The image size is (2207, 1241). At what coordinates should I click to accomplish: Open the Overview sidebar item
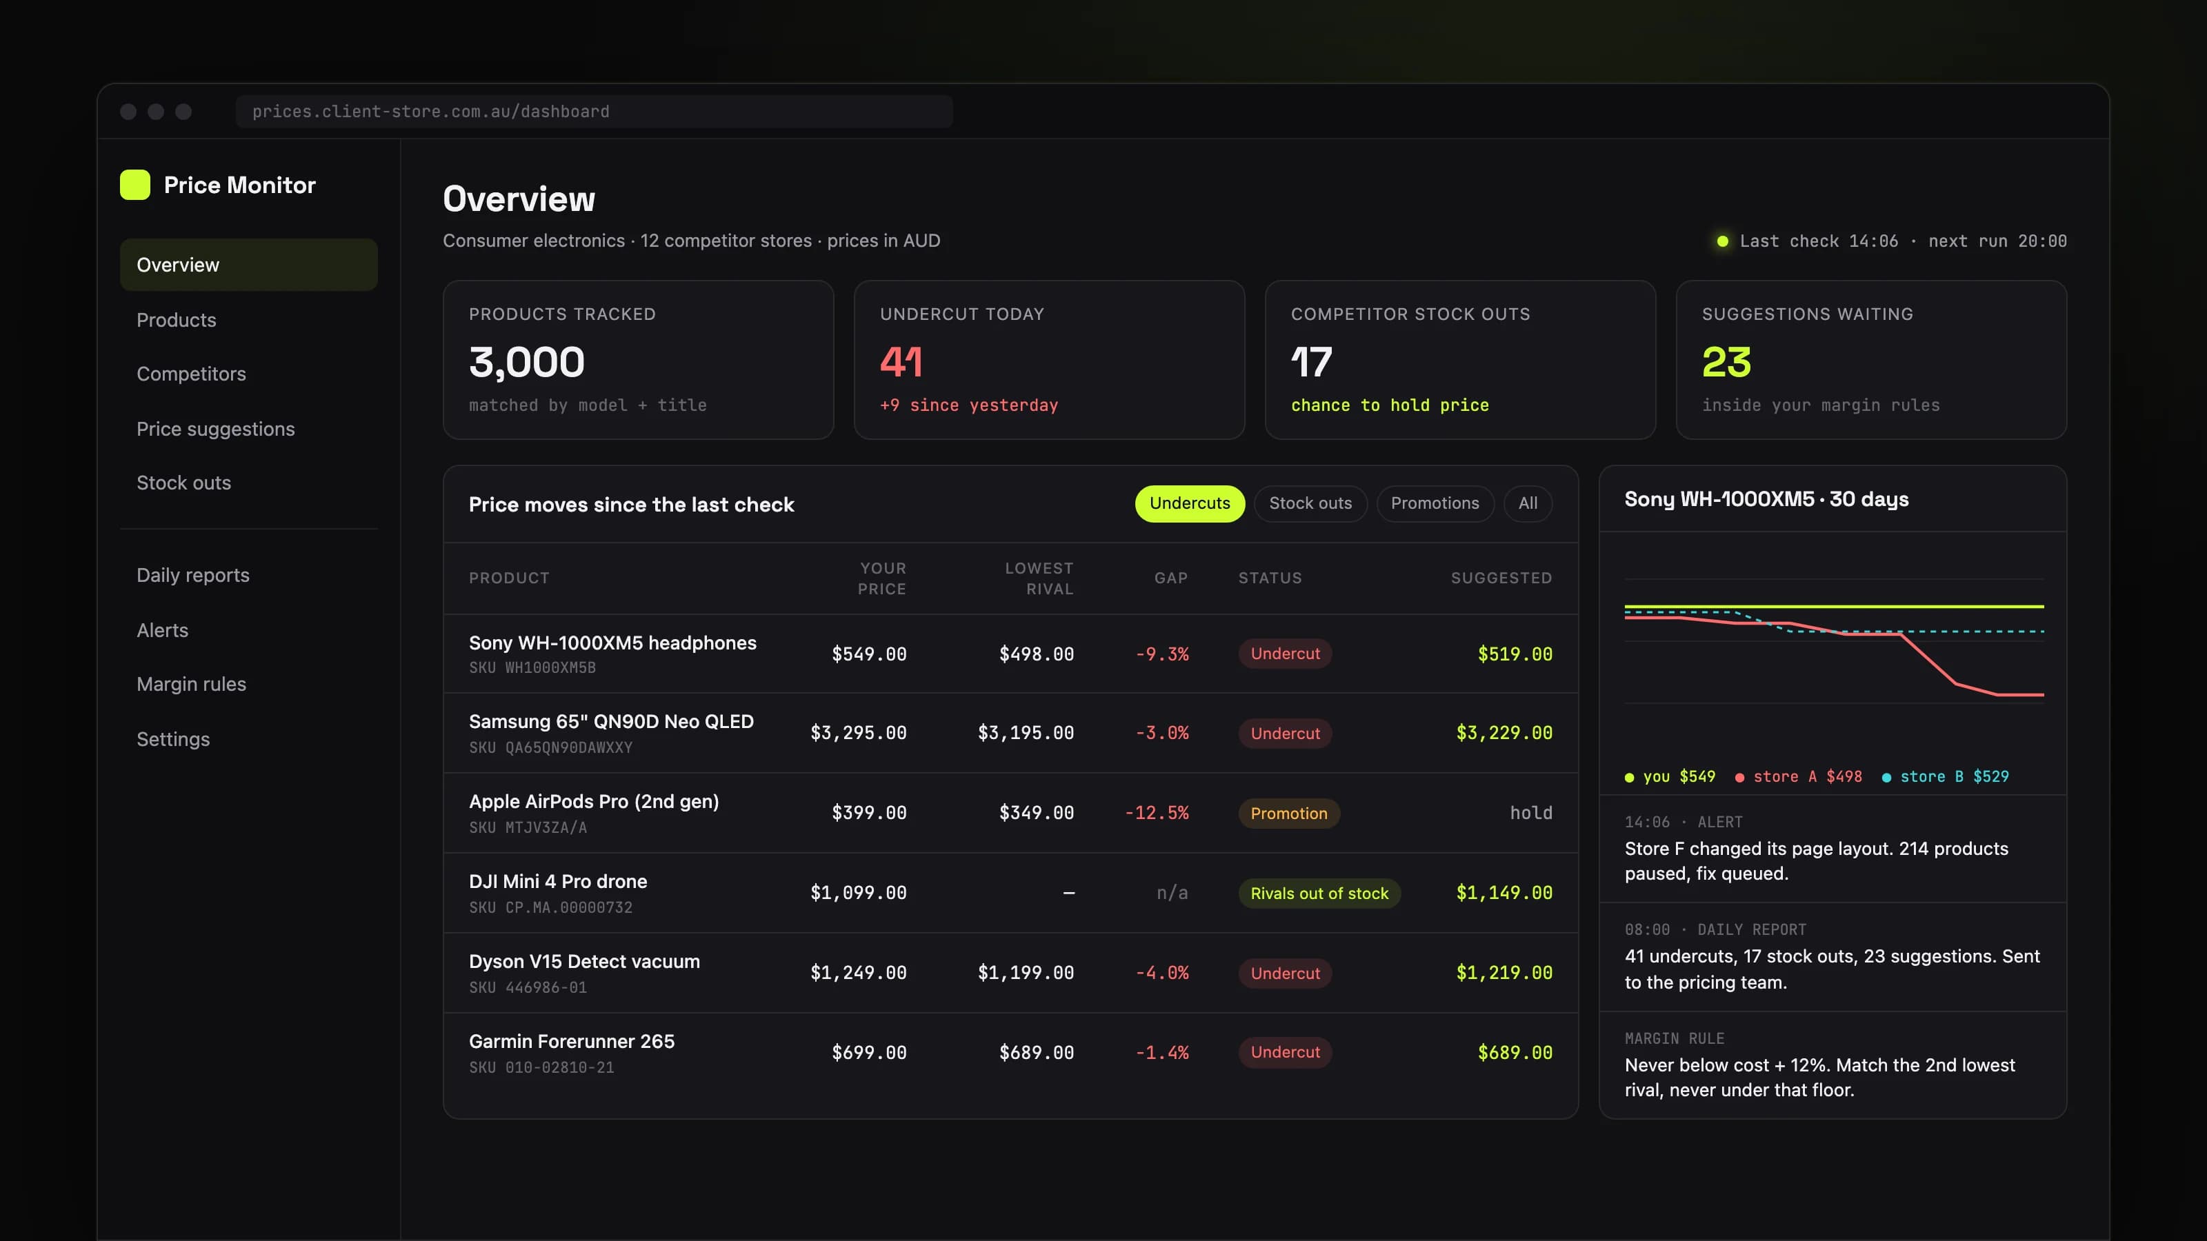point(248,265)
